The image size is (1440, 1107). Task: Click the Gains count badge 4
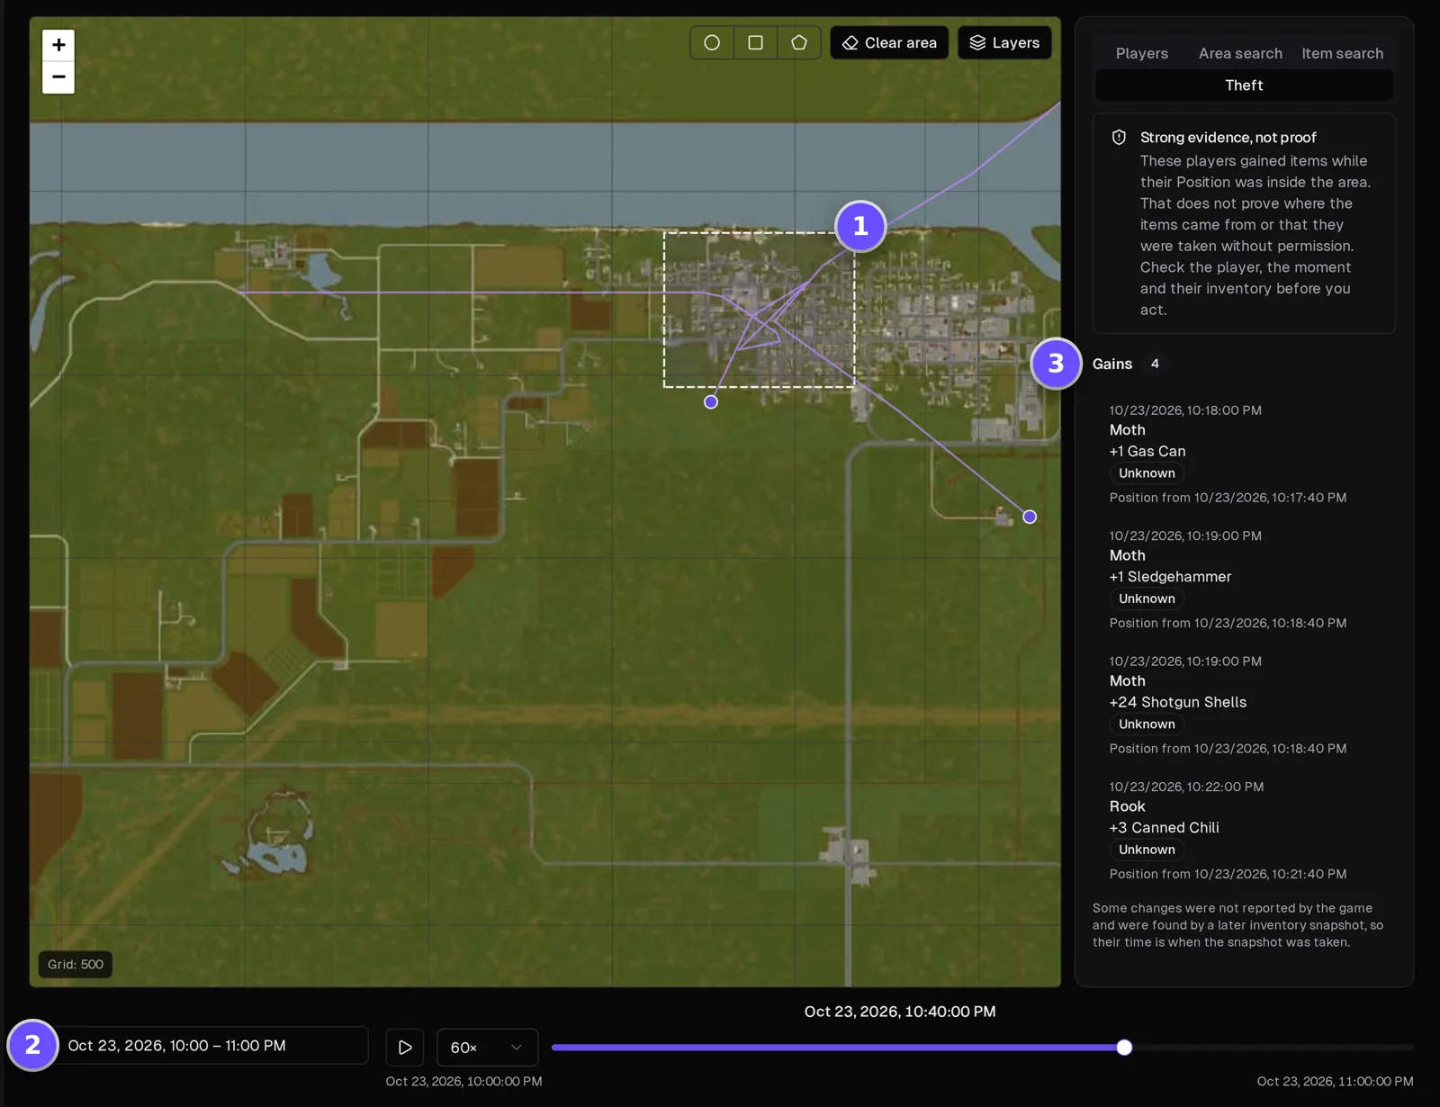coord(1155,364)
